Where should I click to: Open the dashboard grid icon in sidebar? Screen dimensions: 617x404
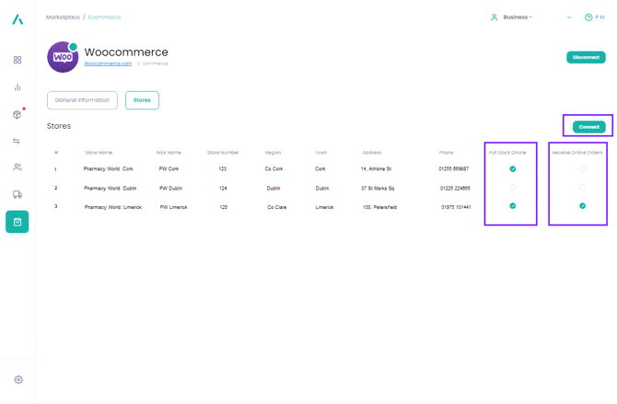coord(17,60)
